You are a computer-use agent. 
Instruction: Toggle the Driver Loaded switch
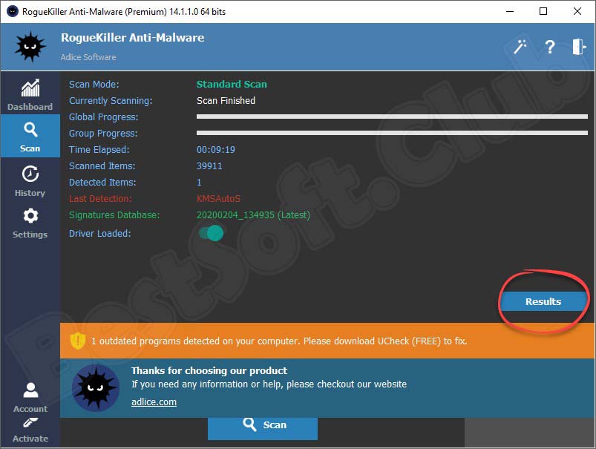tap(211, 233)
